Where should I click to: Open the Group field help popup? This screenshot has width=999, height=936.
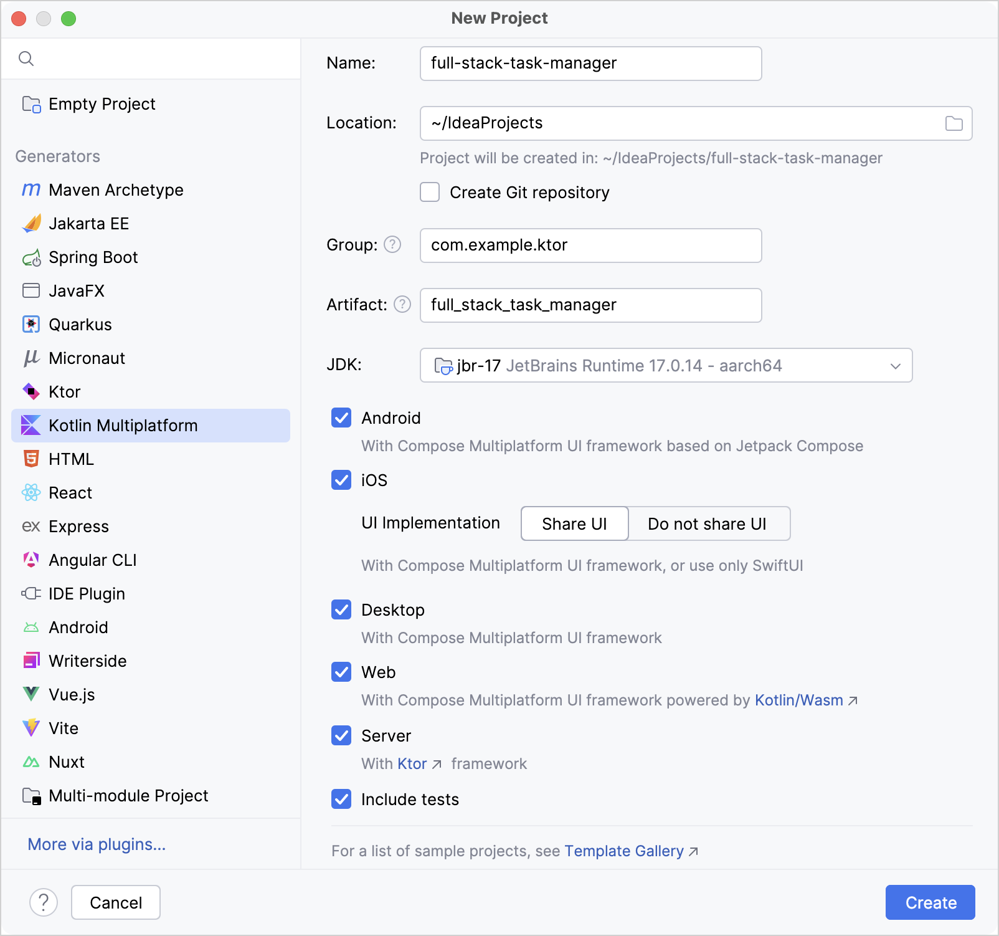(392, 245)
